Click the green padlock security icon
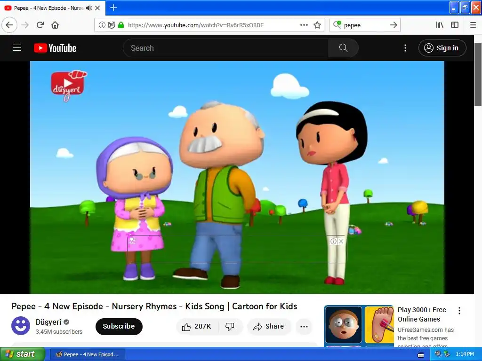This screenshot has width=482, height=361. (x=121, y=25)
